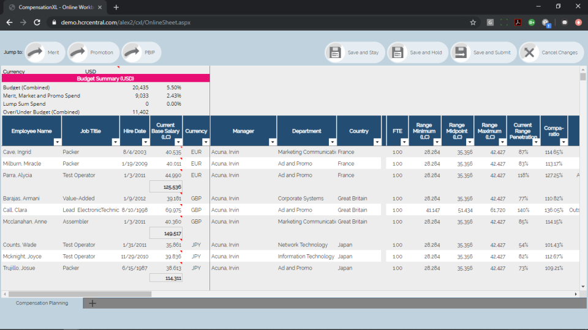Screen dimensions: 588x330
Task: Click the horizontal scrollbar thumb
Action: pyautogui.click(x=80, y=294)
